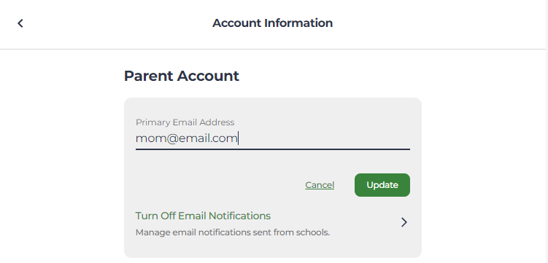
Task: Open email notification settings via right chevron
Action: coord(404,222)
